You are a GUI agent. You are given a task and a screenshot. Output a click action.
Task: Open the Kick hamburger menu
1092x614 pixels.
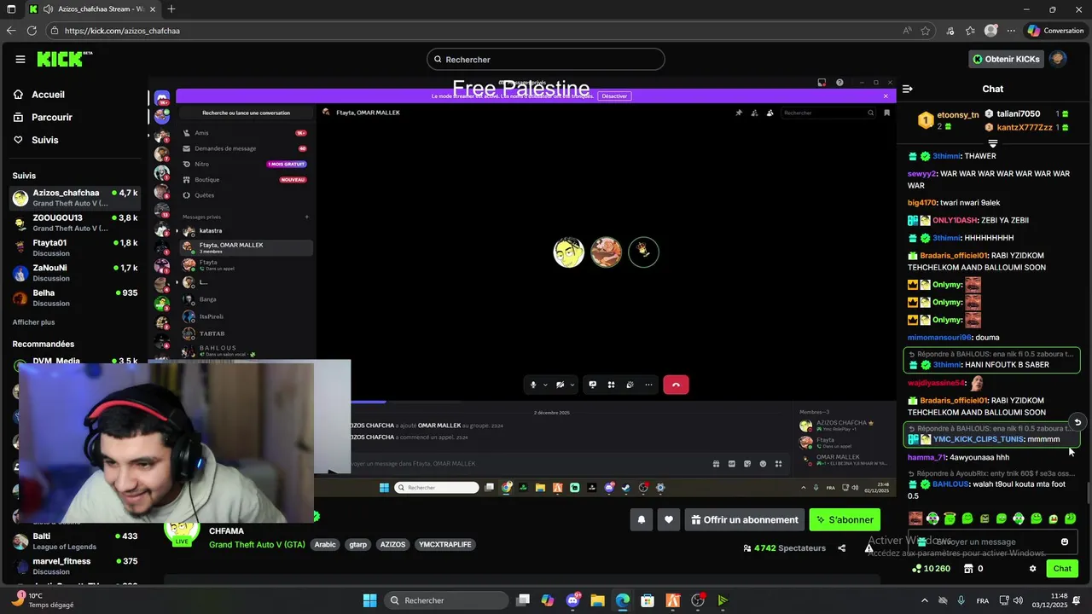(20, 59)
